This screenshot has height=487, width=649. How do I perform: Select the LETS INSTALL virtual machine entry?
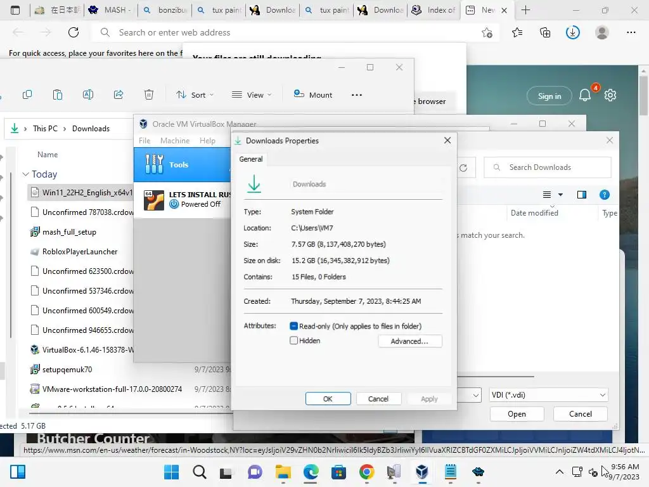click(182, 199)
